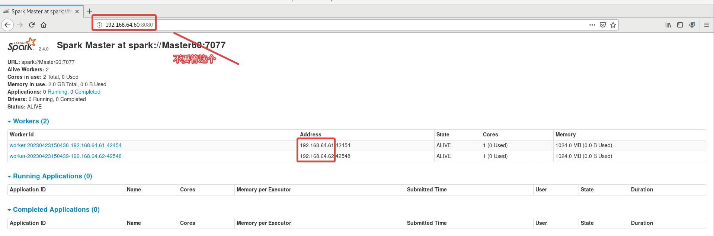Open the Firefox hamburger menu
Viewport: 714px width, 236px height.
pos(707,25)
